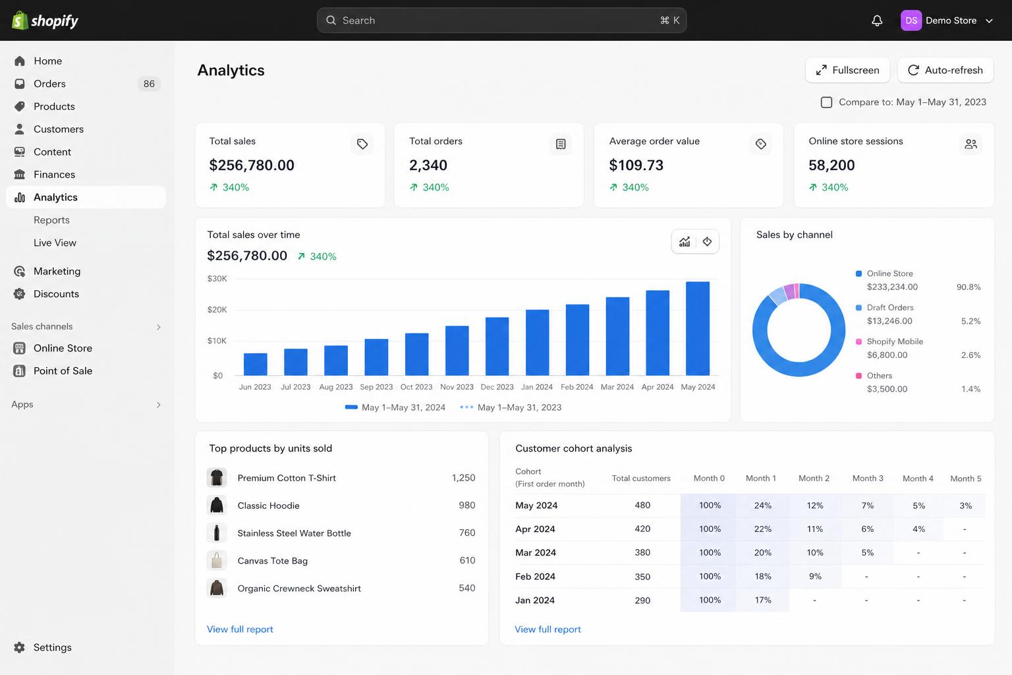Click the May 2024 bar in sales chart
The height and width of the screenshot is (675, 1012).
click(698, 328)
